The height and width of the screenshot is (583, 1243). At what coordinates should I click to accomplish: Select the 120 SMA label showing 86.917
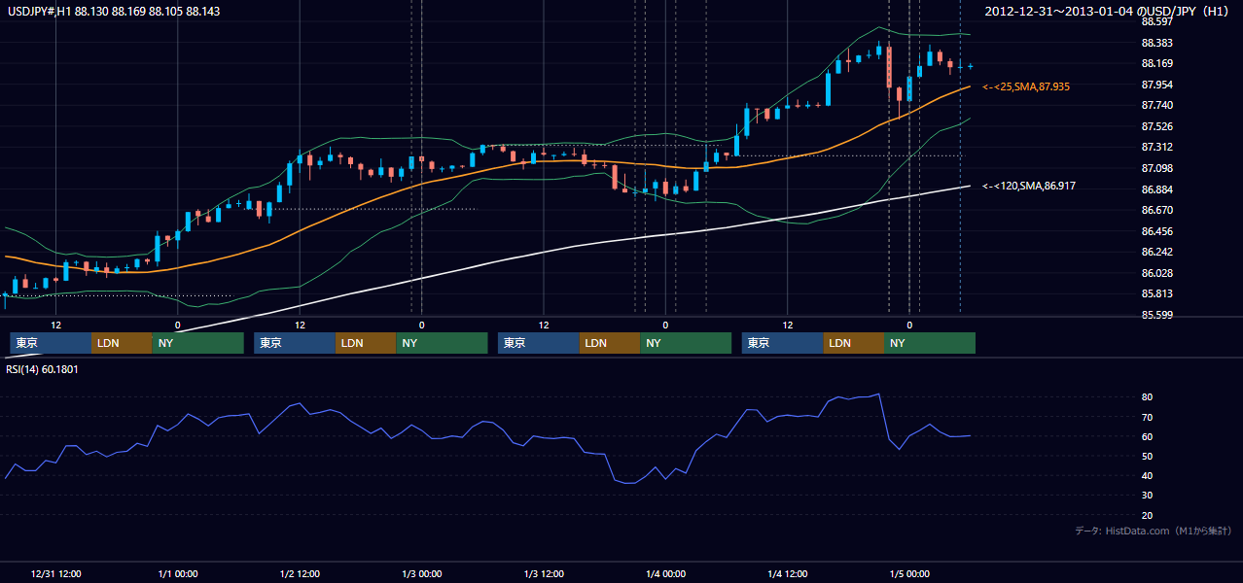pos(1029,185)
